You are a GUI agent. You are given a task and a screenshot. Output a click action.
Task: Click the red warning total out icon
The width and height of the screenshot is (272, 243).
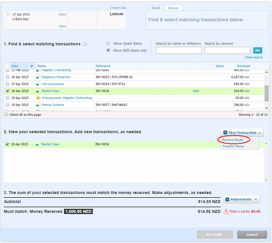(x=226, y=211)
